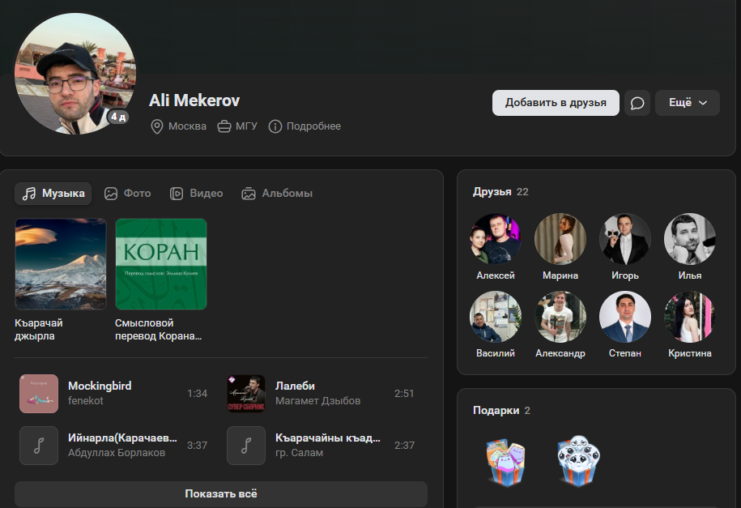Open Подробнее details link
This screenshot has width=741, height=508.
tap(313, 126)
